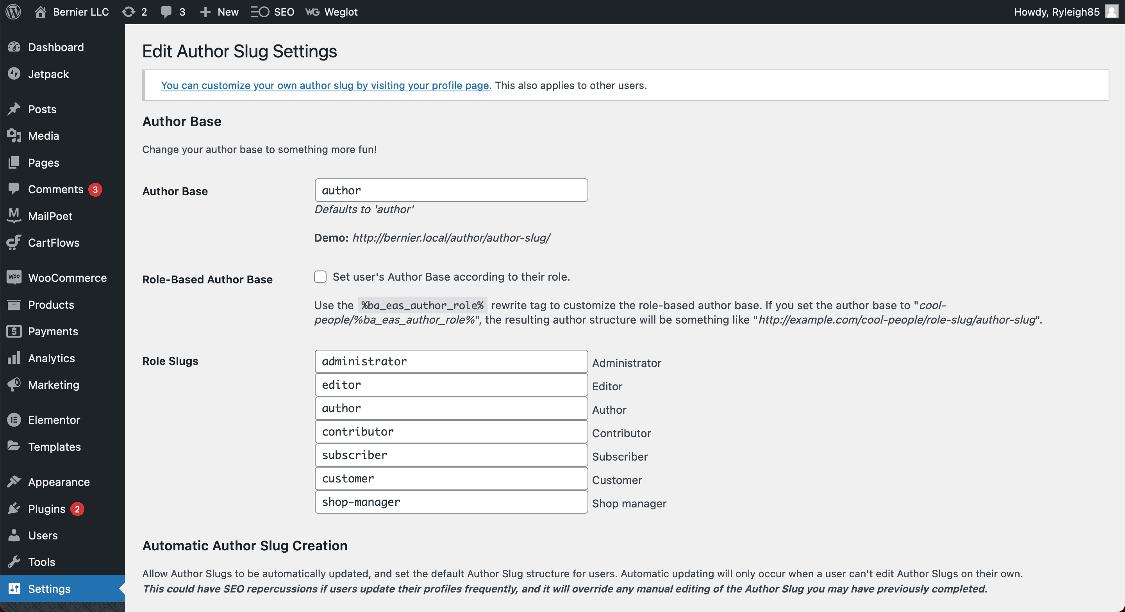Screen dimensions: 1125x612
Task: Open the Dashboard menu item
Action: click(x=56, y=47)
